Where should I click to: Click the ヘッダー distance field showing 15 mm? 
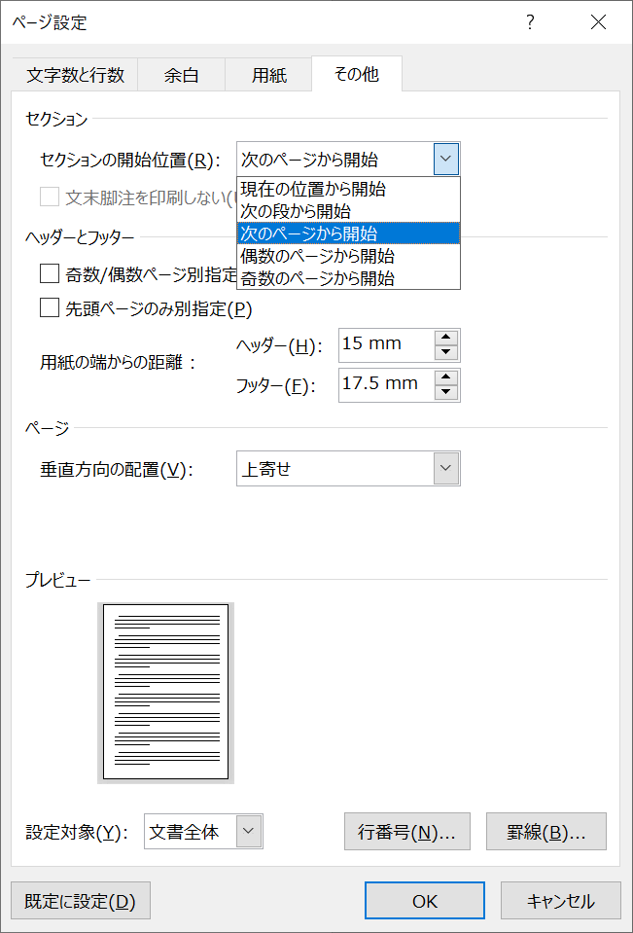[387, 345]
